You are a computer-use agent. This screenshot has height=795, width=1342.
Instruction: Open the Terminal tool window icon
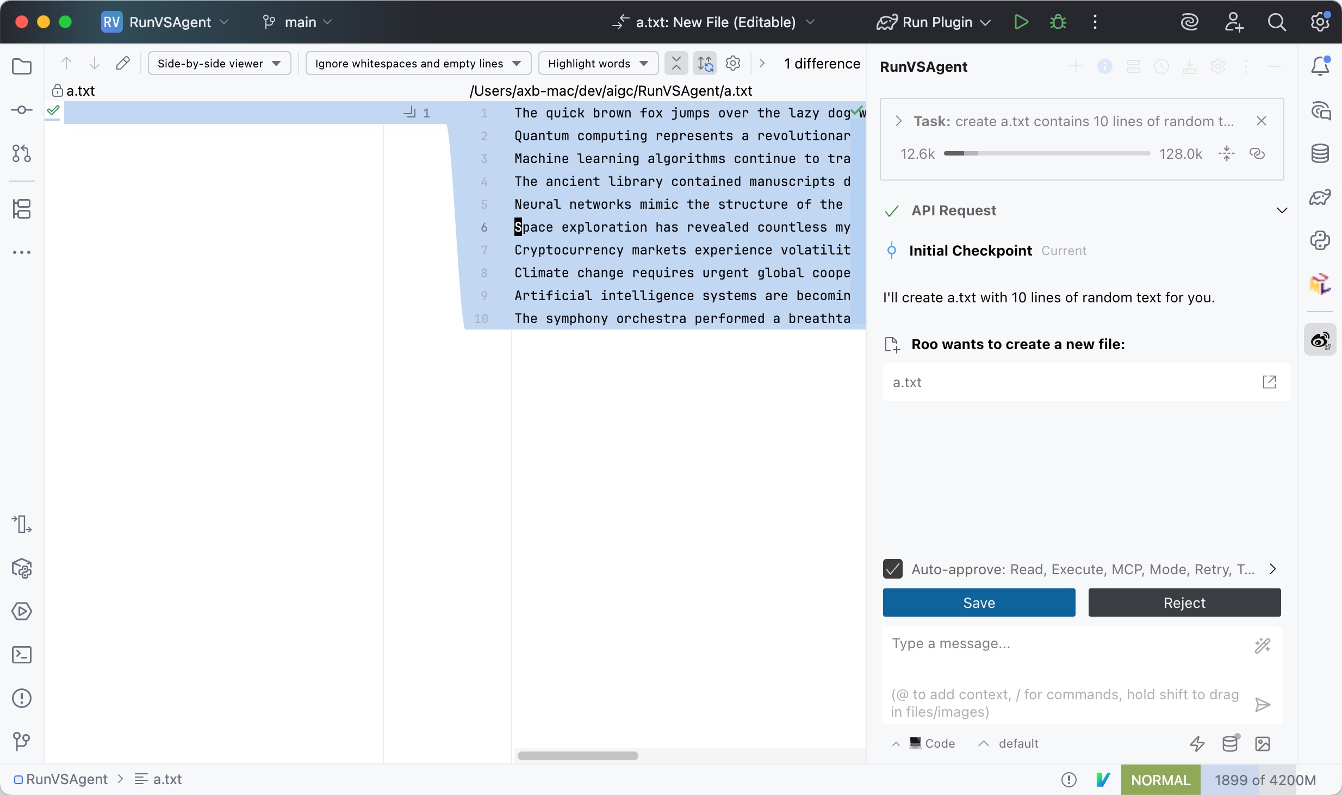coord(22,655)
